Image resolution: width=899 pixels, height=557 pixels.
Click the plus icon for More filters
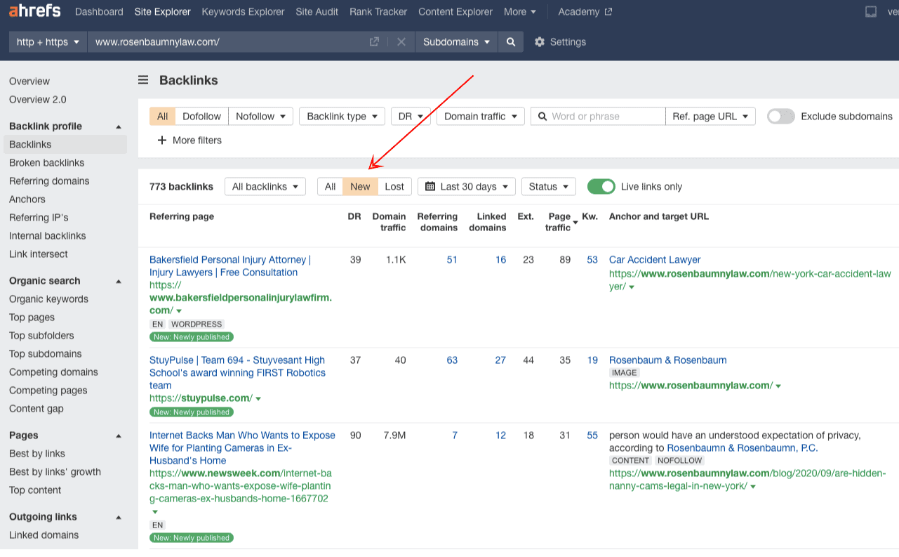162,140
